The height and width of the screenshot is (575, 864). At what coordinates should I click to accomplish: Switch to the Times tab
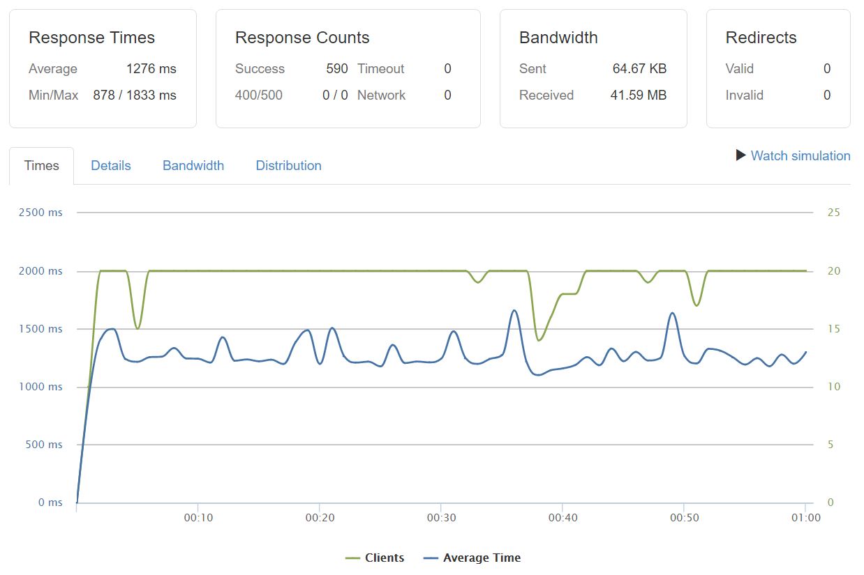(x=41, y=166)
